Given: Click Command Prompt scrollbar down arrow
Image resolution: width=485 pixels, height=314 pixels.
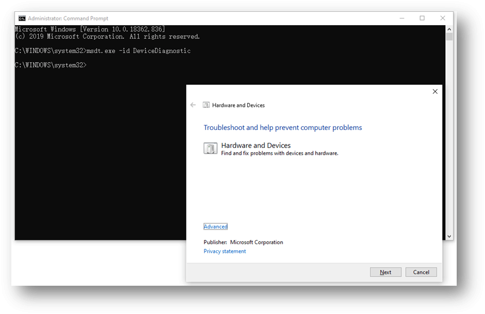Looking at the screenshot, I should 449,236.
